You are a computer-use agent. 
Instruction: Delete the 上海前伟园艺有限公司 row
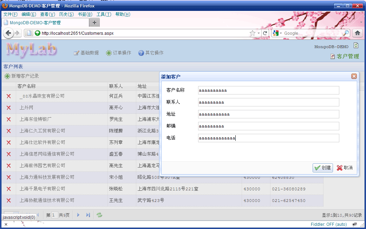pos(9,165)
